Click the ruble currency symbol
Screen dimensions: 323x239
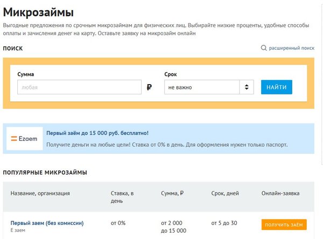point(149,87)
